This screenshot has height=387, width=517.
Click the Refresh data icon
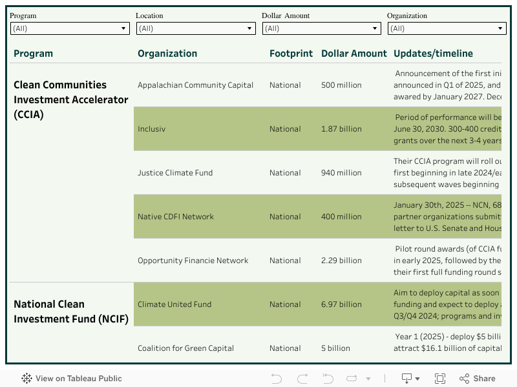click(x=352, y=379)
